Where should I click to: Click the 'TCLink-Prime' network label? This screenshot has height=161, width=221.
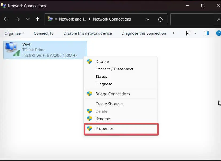coord(34,50)
